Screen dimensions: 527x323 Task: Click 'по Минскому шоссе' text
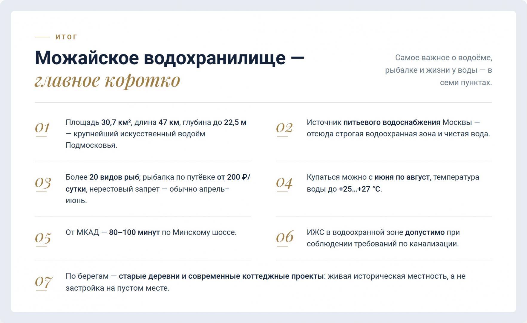[199, 232]
